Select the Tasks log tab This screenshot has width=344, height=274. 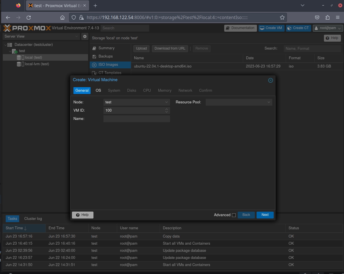click(x=12, y=219)
